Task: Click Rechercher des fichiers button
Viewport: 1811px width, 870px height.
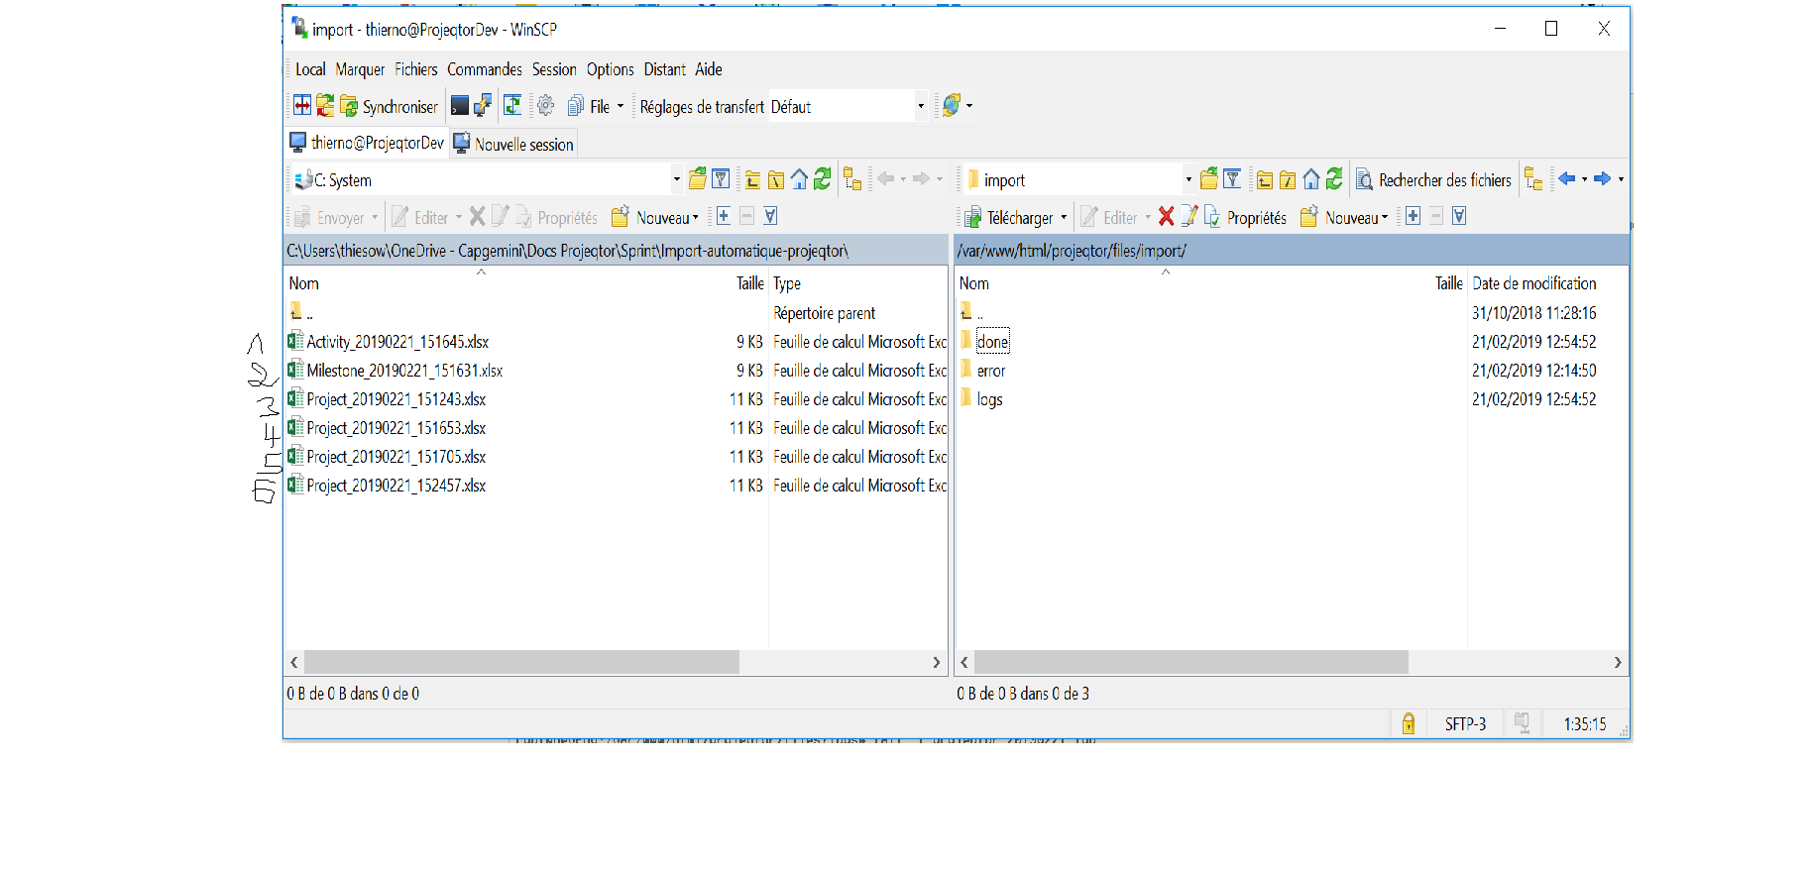Action: pos(1434,179)
